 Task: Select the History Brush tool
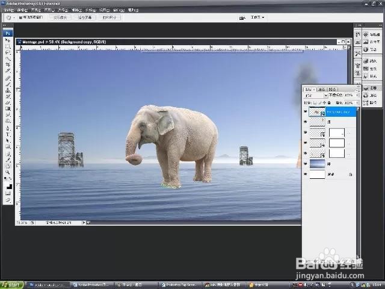coord(8,96)
